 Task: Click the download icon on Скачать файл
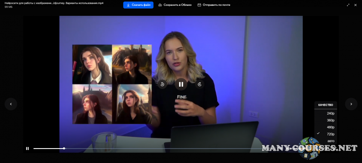128,5
